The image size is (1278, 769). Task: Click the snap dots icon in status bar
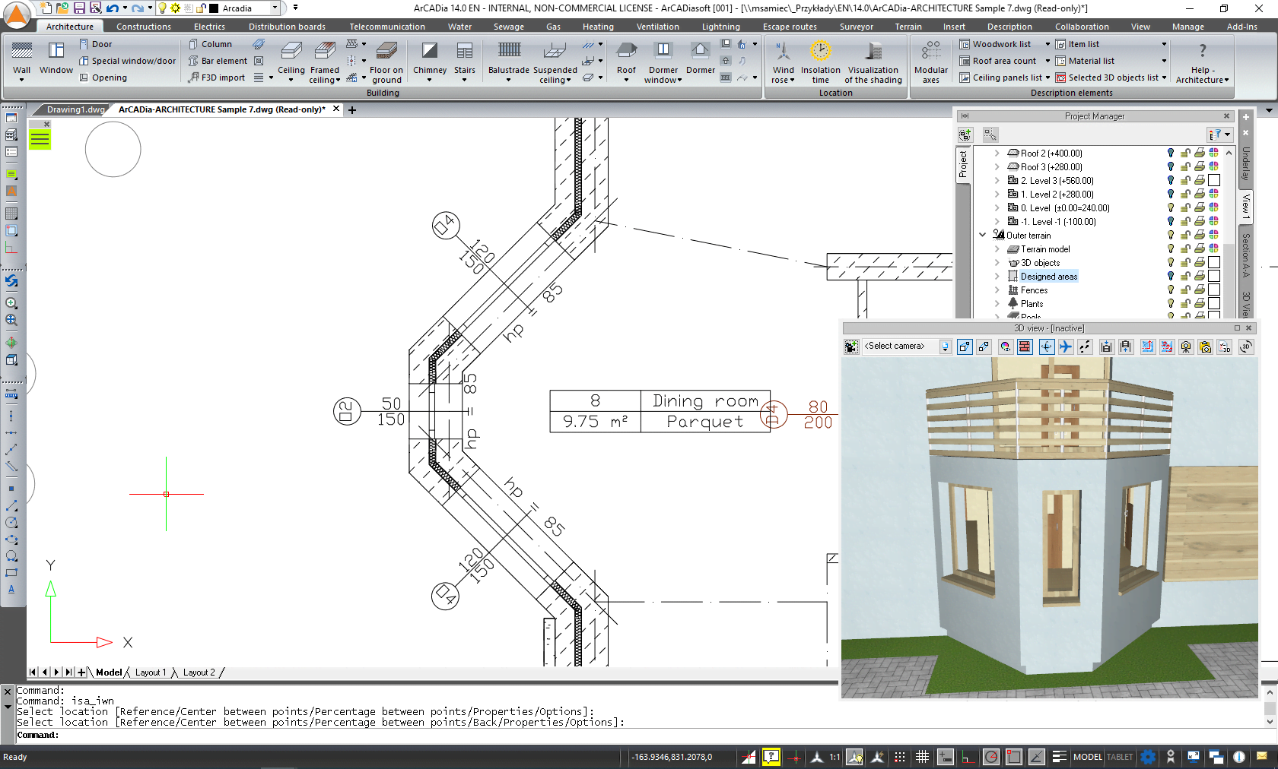899,757
